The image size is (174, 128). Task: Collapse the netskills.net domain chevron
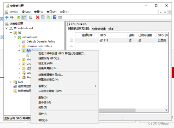[x=15, y=37]
